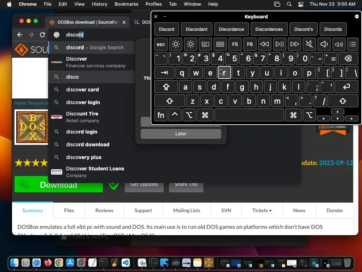Open Control Center in the menu bar
Image resolution: width=362 pixels, height=272 pixels.
(x=301, y=4)
